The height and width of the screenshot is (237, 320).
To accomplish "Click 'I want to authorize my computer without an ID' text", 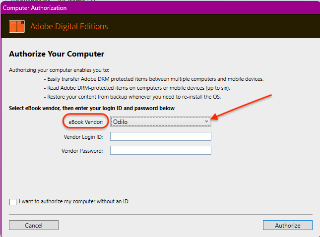I will (x=73, y=201).
